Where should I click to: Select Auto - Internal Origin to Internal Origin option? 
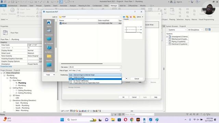95,79
